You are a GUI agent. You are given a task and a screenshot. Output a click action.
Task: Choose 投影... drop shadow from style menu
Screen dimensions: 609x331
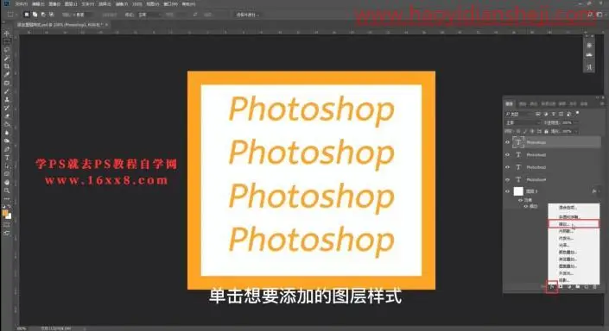click(574, 280)
